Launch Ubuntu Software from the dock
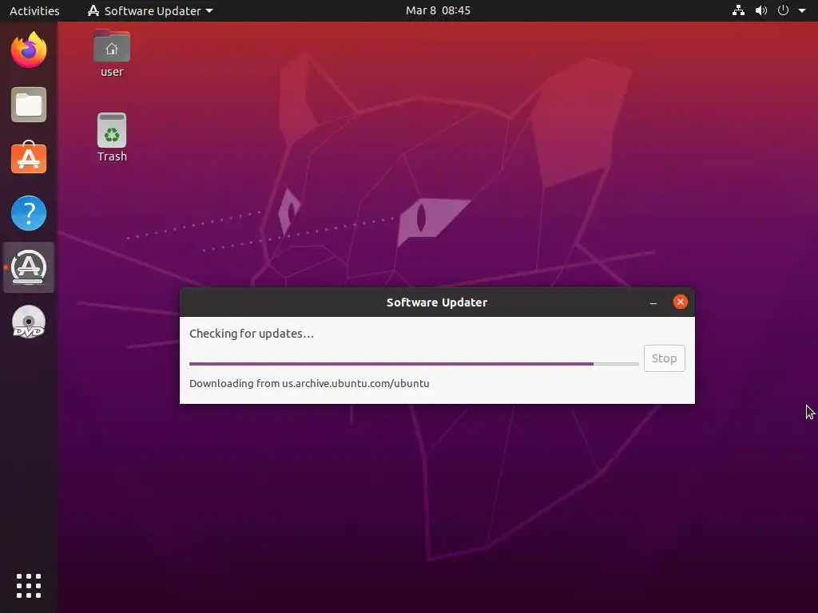 (x=29, y=158)
